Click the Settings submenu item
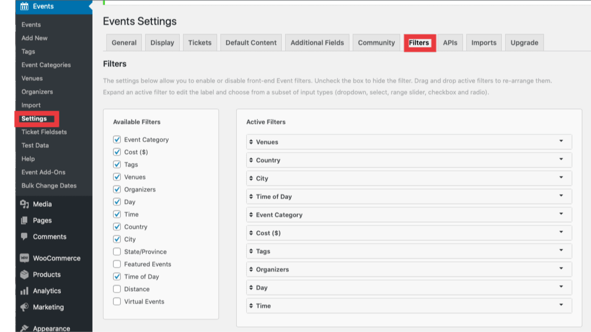The width and height of the screenshot is (591, 332). coord(34,119)
